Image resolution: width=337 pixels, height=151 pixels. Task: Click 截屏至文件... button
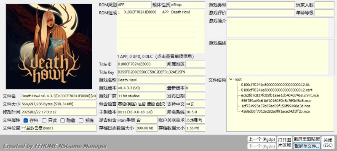[x=307, y=146]
